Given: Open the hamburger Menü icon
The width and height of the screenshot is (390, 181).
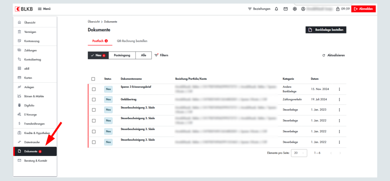Looking at the screenshot, I should coord(40,9).
